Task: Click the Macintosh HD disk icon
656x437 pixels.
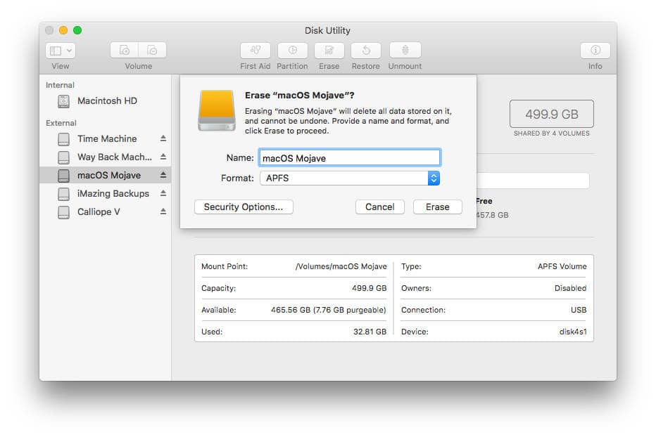Action: 63,101
